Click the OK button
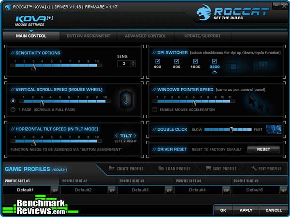This screenshot has height=217, width=290. pos(223,210)
